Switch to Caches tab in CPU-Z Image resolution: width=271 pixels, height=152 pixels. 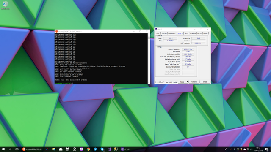coord(164,33)
